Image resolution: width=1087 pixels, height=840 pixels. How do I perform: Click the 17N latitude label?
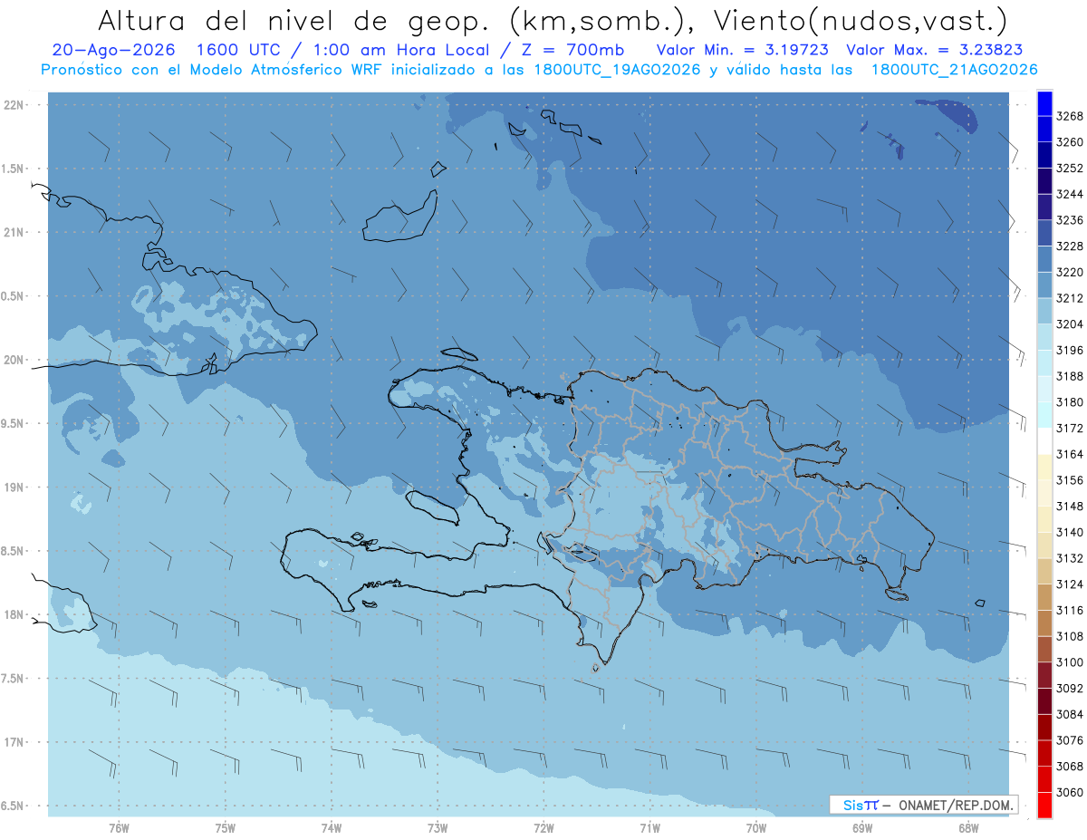[x=14, y=742]
